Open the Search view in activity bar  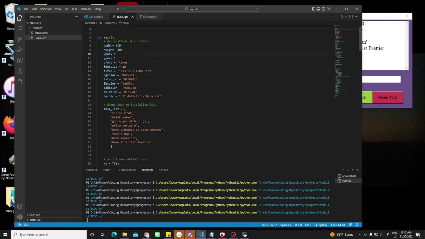point(20,29)
